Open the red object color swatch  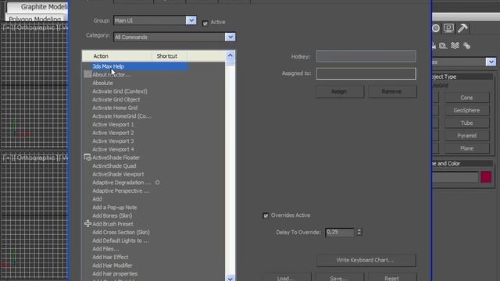486,177
